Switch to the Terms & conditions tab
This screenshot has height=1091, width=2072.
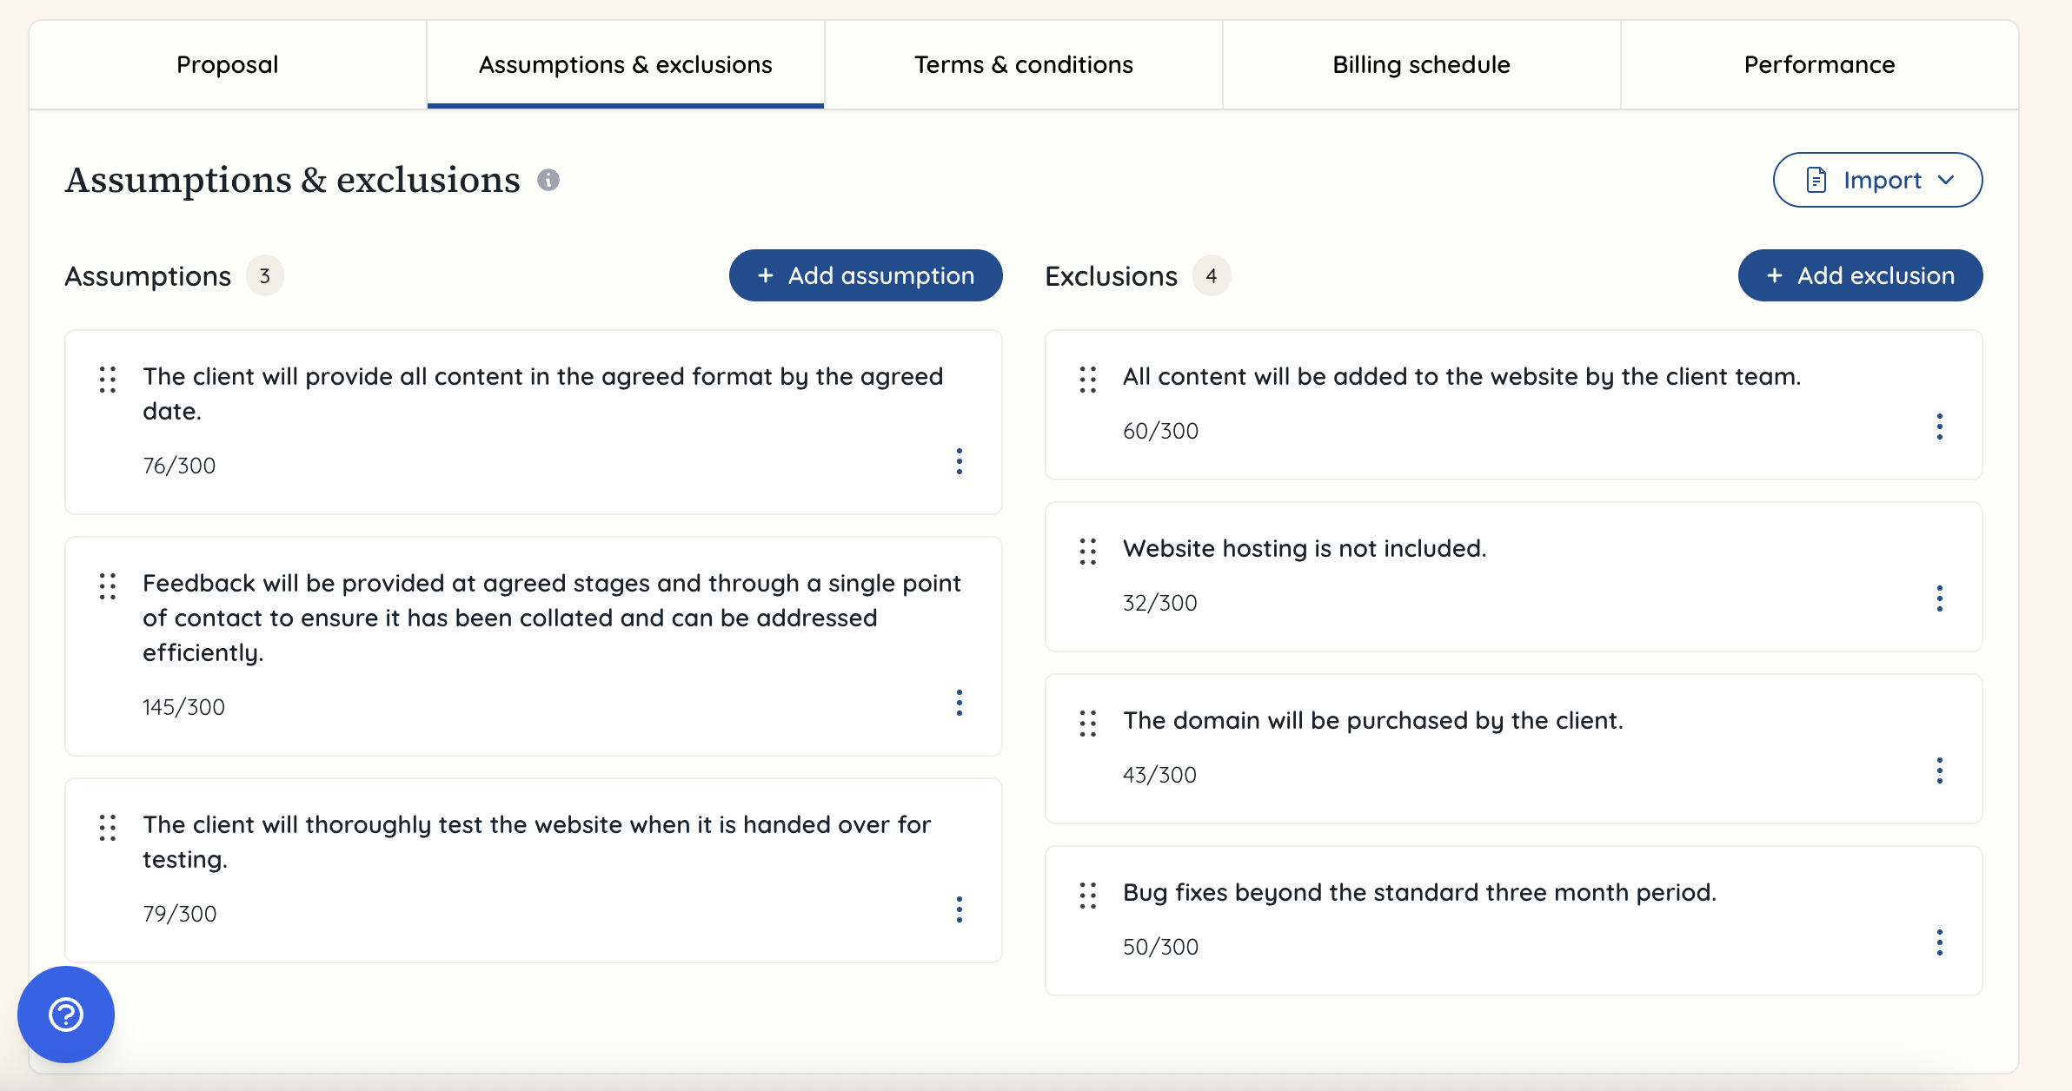click(x=1023, y=63)
